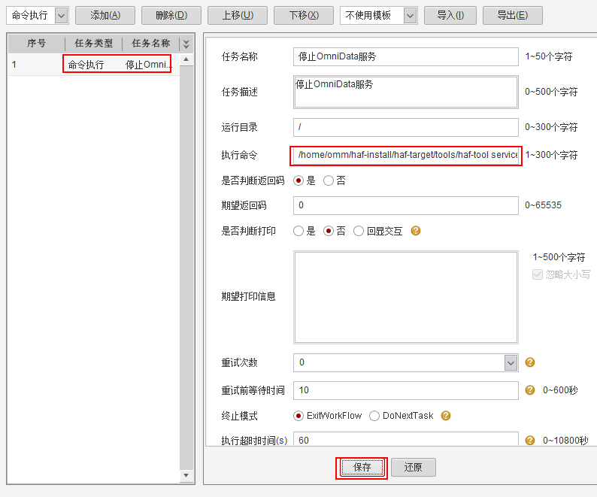The width and height of the screenshot is (597, 497).
Task: Select 否 for 是否判断返回码
Action: (328, 180)
